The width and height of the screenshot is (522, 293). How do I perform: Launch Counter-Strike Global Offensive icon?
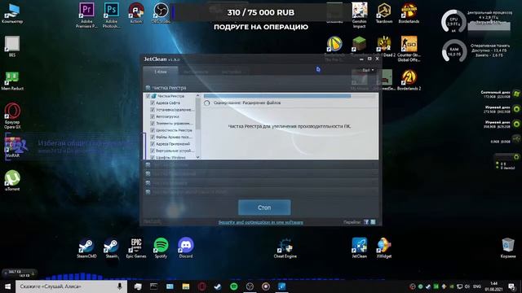point(409,49)
